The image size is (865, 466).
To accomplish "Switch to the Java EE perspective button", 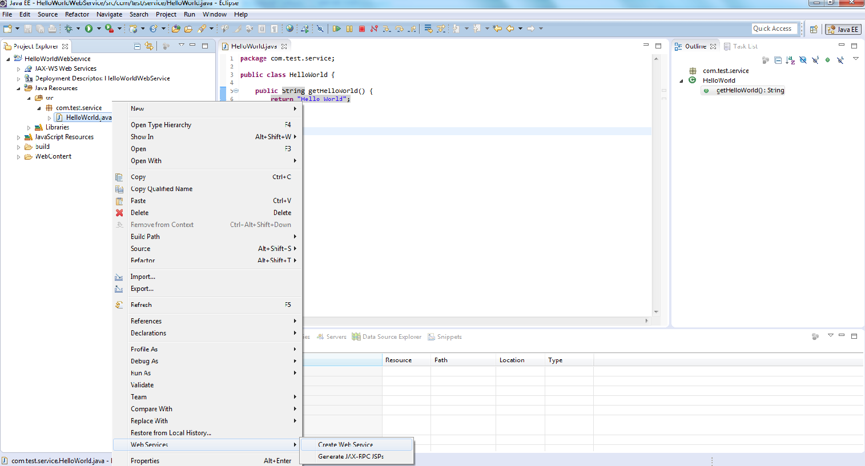I will coord(843,29).
